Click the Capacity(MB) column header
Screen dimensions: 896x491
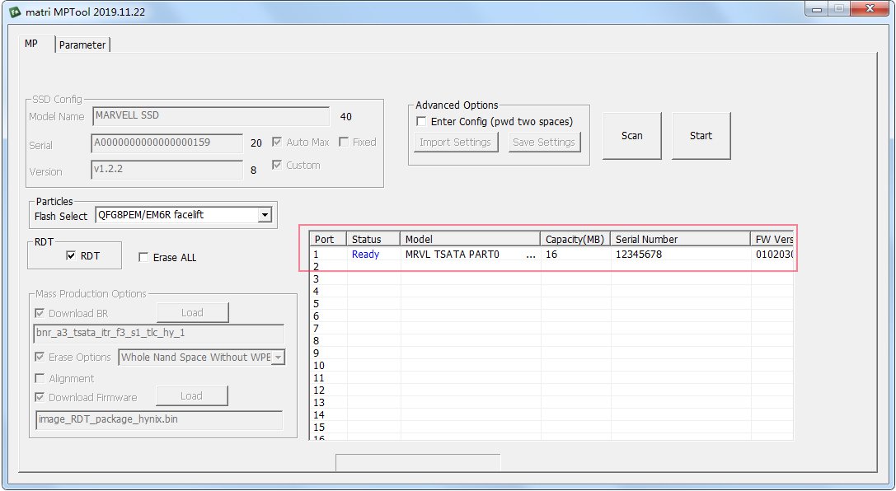pyautogui.click(x=575, y=239)
